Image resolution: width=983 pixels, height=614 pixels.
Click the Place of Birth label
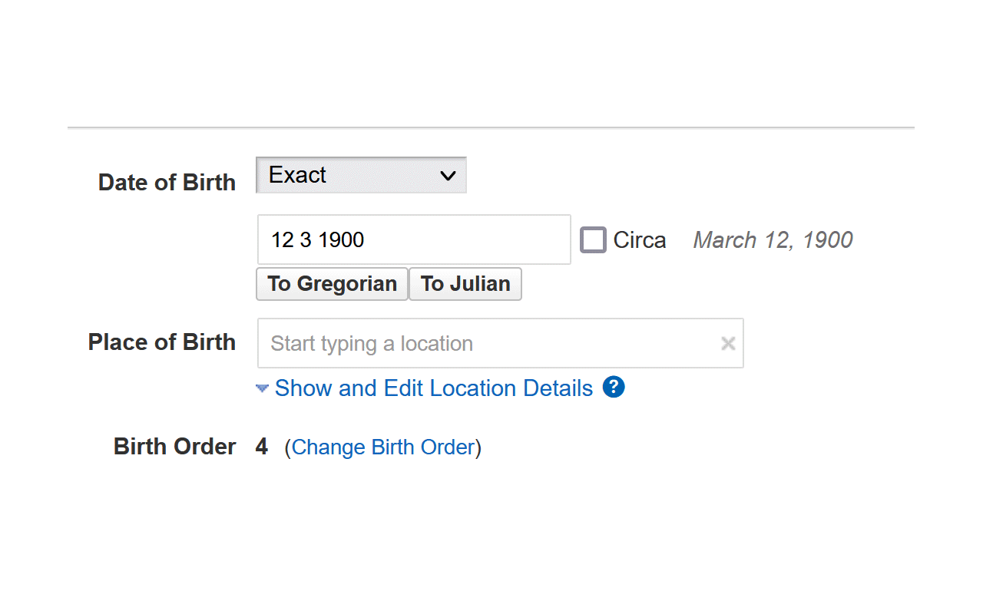(x=162, y=342)
